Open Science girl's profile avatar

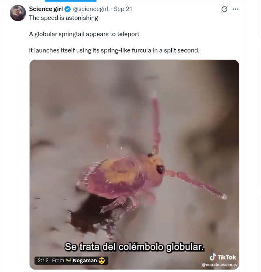(x=18, y=13)
